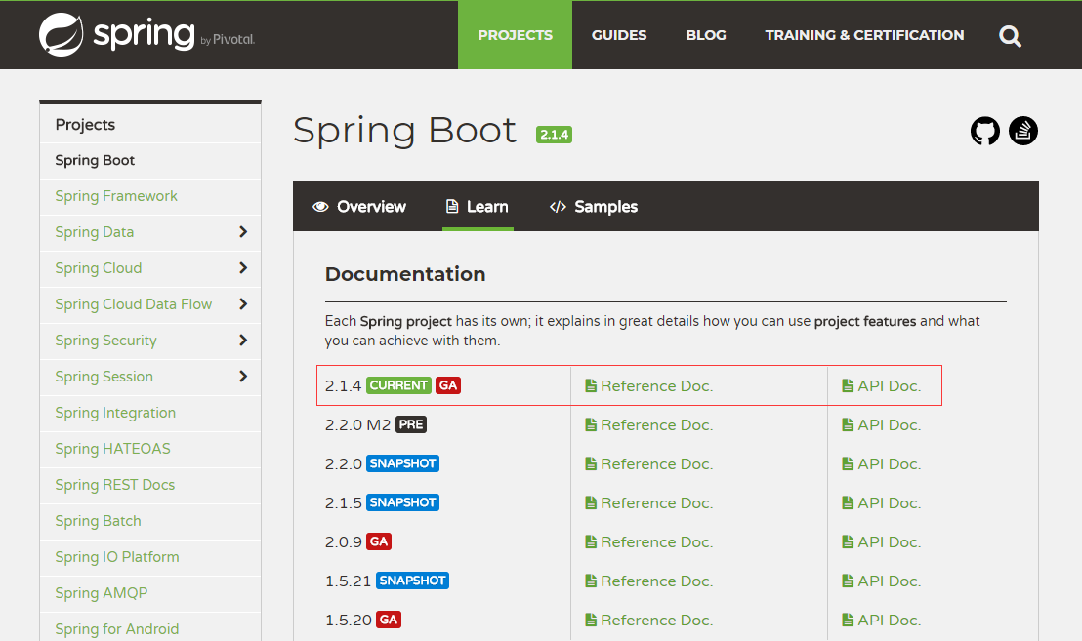This screenshot has width=1082, height=641.
Task: Click the CURRENT badge on 2.1.4
Action: (398, 385)
